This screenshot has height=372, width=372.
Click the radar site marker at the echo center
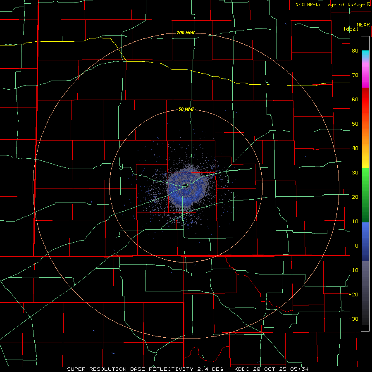coord(186,186)
